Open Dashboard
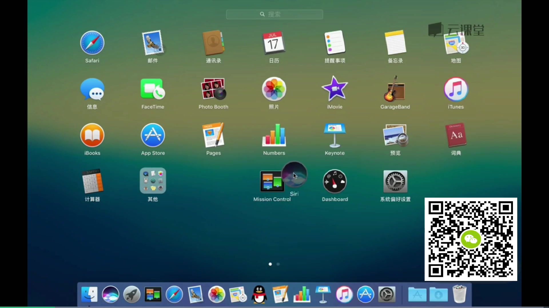 point(335,181)
